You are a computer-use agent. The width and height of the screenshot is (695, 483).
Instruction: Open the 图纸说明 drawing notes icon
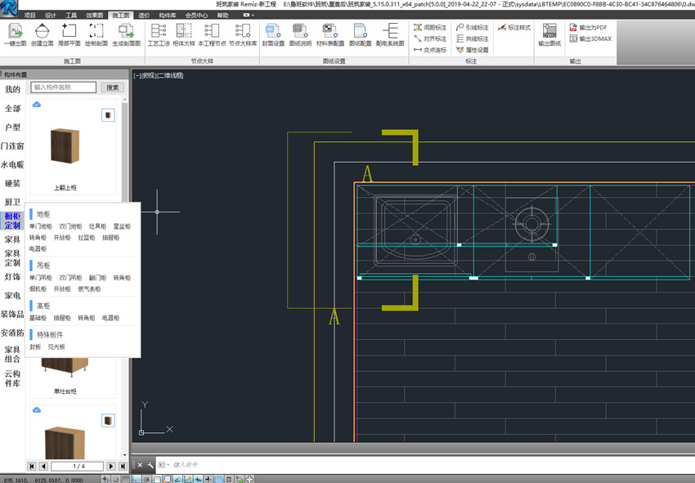(x=300, y=34)
